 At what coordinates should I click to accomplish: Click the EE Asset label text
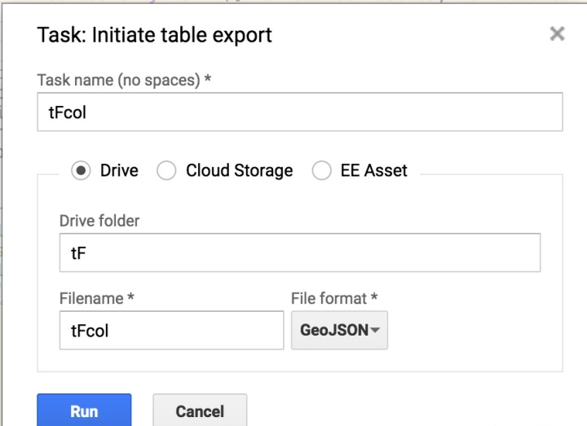coord(373,170)
